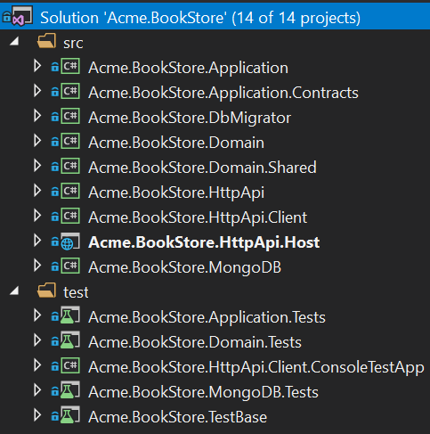Select the Acme.BookStore.TestBase project name
The image size is (430, 434).
coord(177,417)
